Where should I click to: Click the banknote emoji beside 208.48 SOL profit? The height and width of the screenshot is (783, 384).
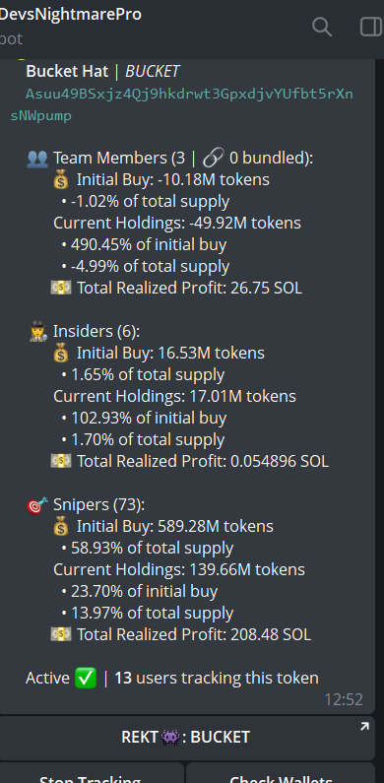(61, 634)
